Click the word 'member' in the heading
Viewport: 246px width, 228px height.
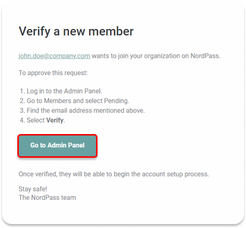click(x=111, y=31)
